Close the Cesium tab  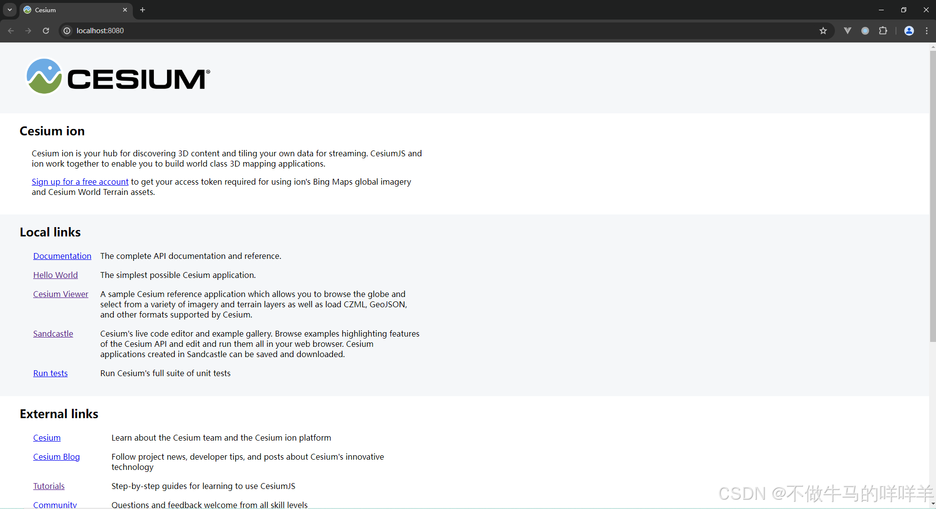pos(125,10)
